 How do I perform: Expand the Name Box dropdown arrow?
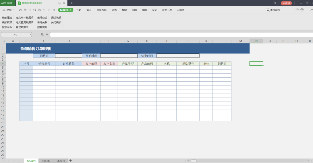[x=30, y=34]
